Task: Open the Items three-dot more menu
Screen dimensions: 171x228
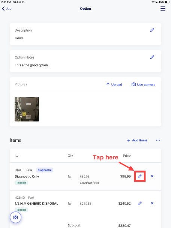Action: point(158,140)
